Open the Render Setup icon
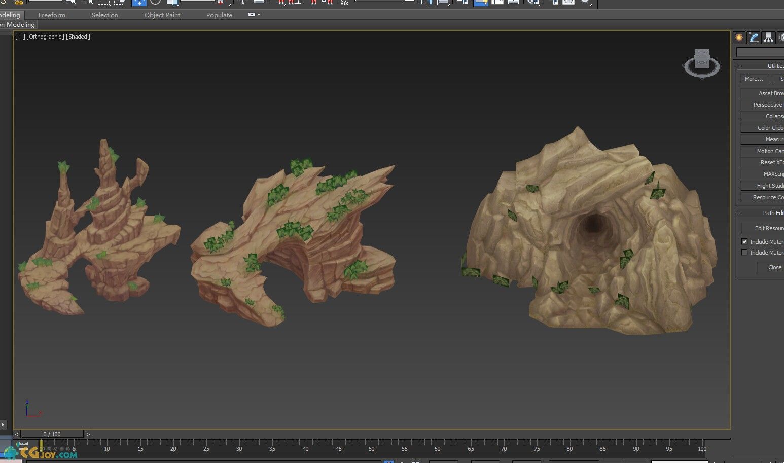 tap(555, 3)
